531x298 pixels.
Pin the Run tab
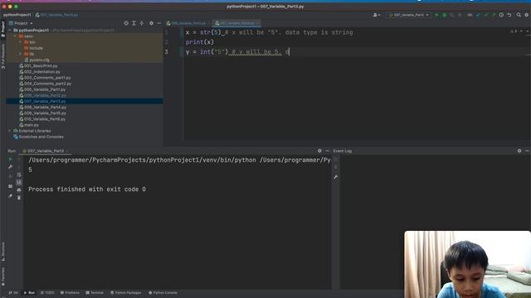(10, 196)
